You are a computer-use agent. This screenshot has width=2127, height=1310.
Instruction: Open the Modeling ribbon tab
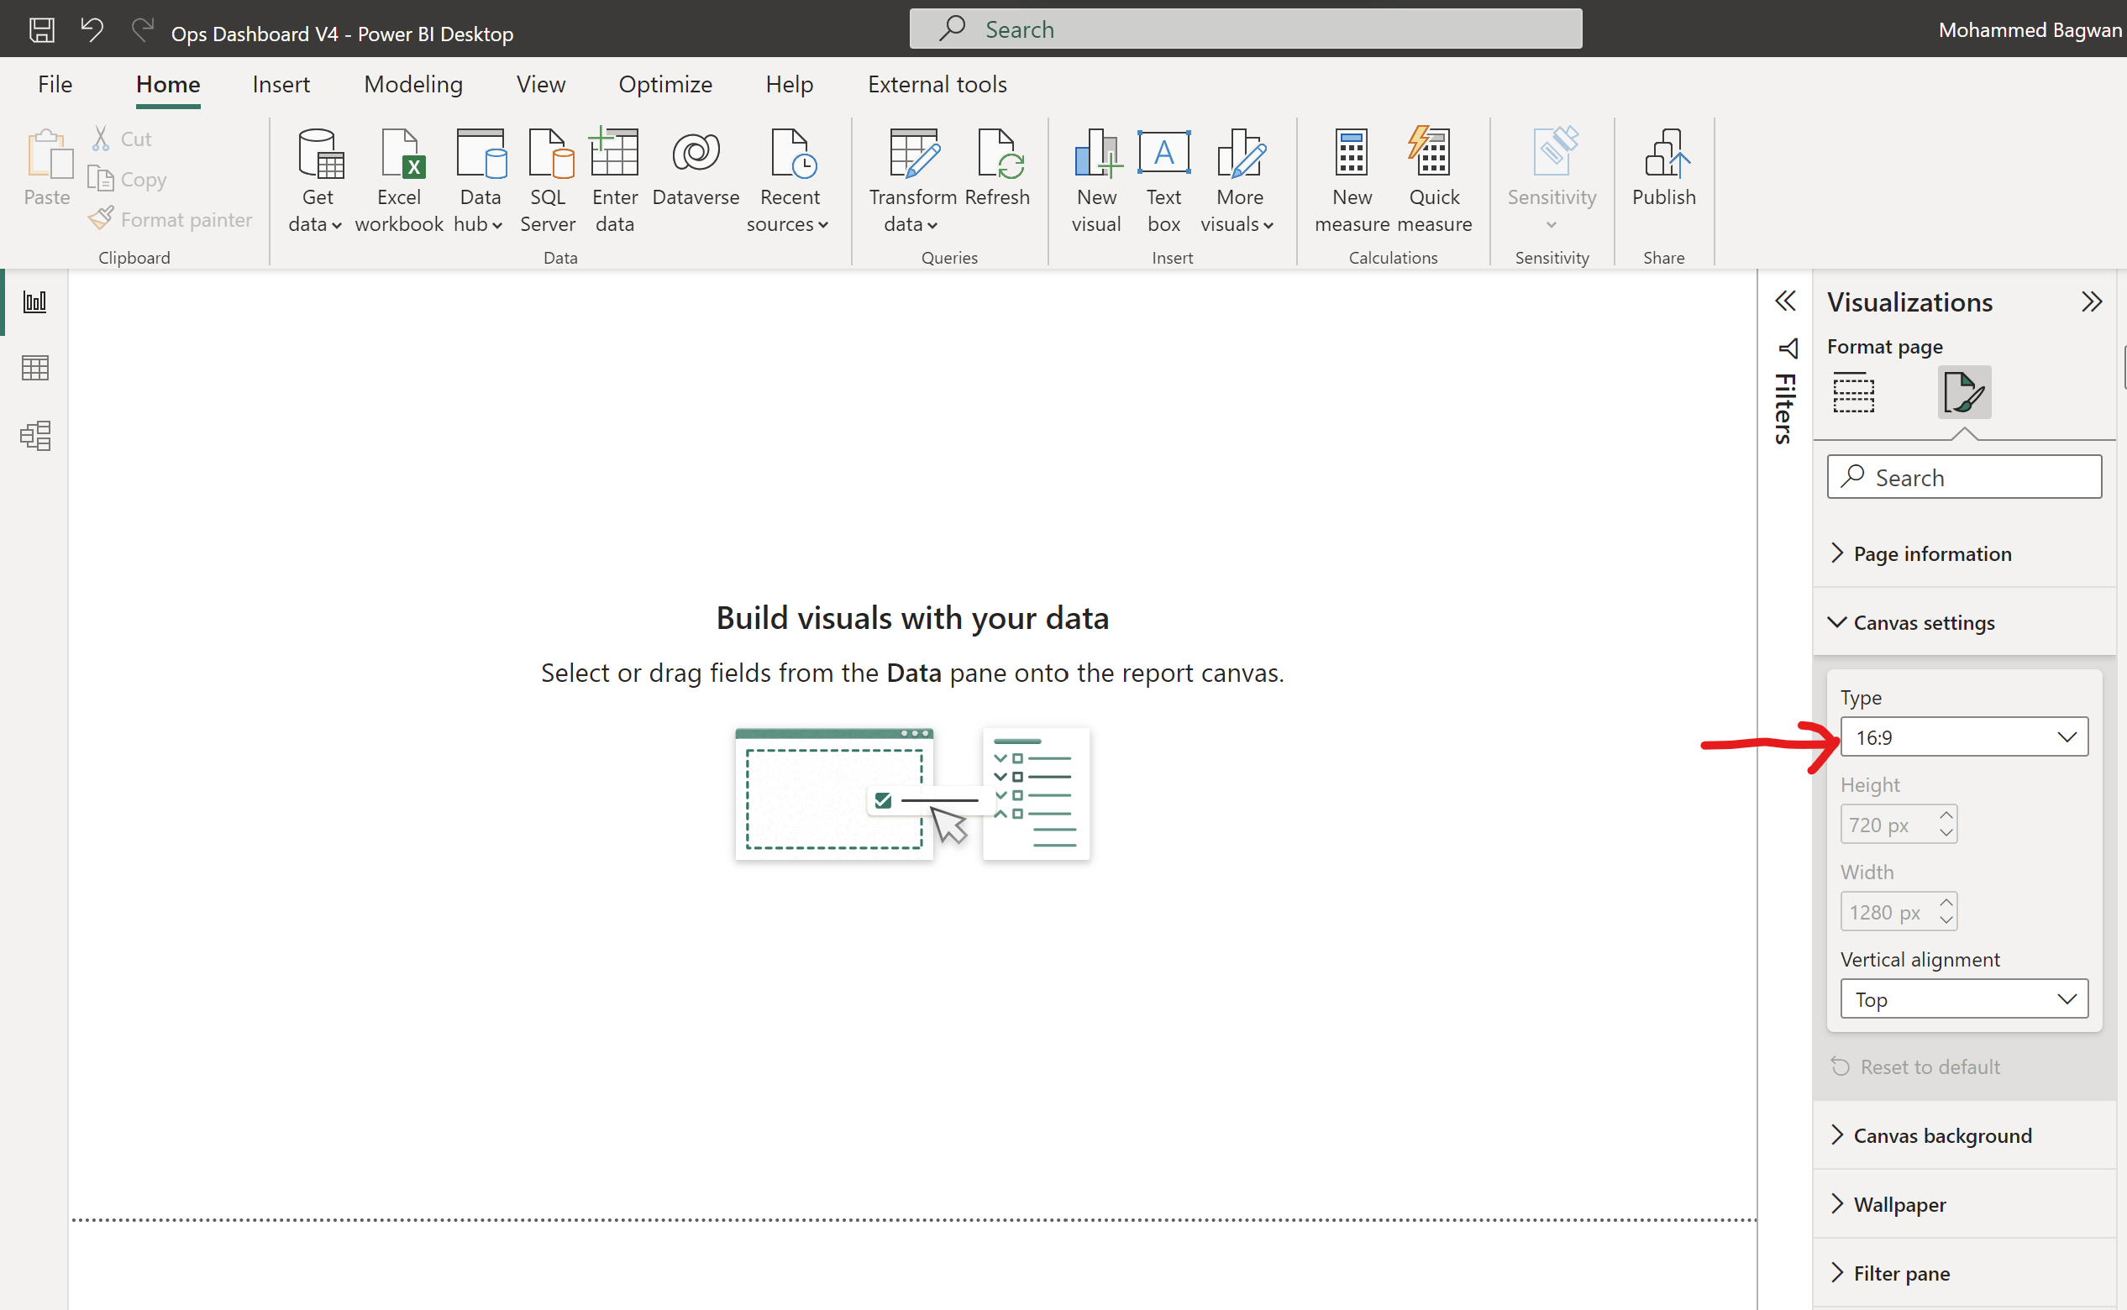click(412, 84)
